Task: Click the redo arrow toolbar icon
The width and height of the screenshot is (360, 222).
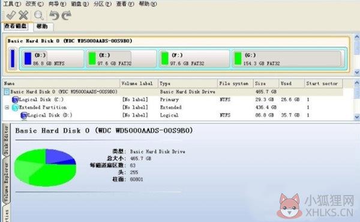Action: (67, 16)
